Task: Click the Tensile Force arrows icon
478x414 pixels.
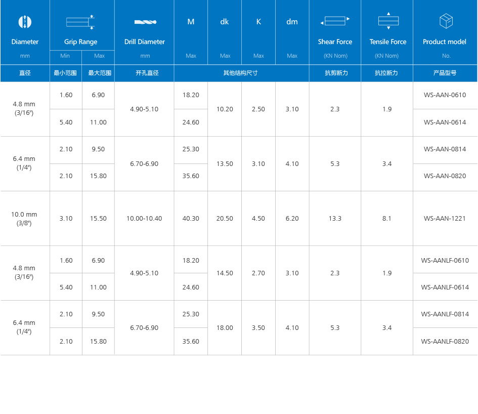Action: [388, 21]
